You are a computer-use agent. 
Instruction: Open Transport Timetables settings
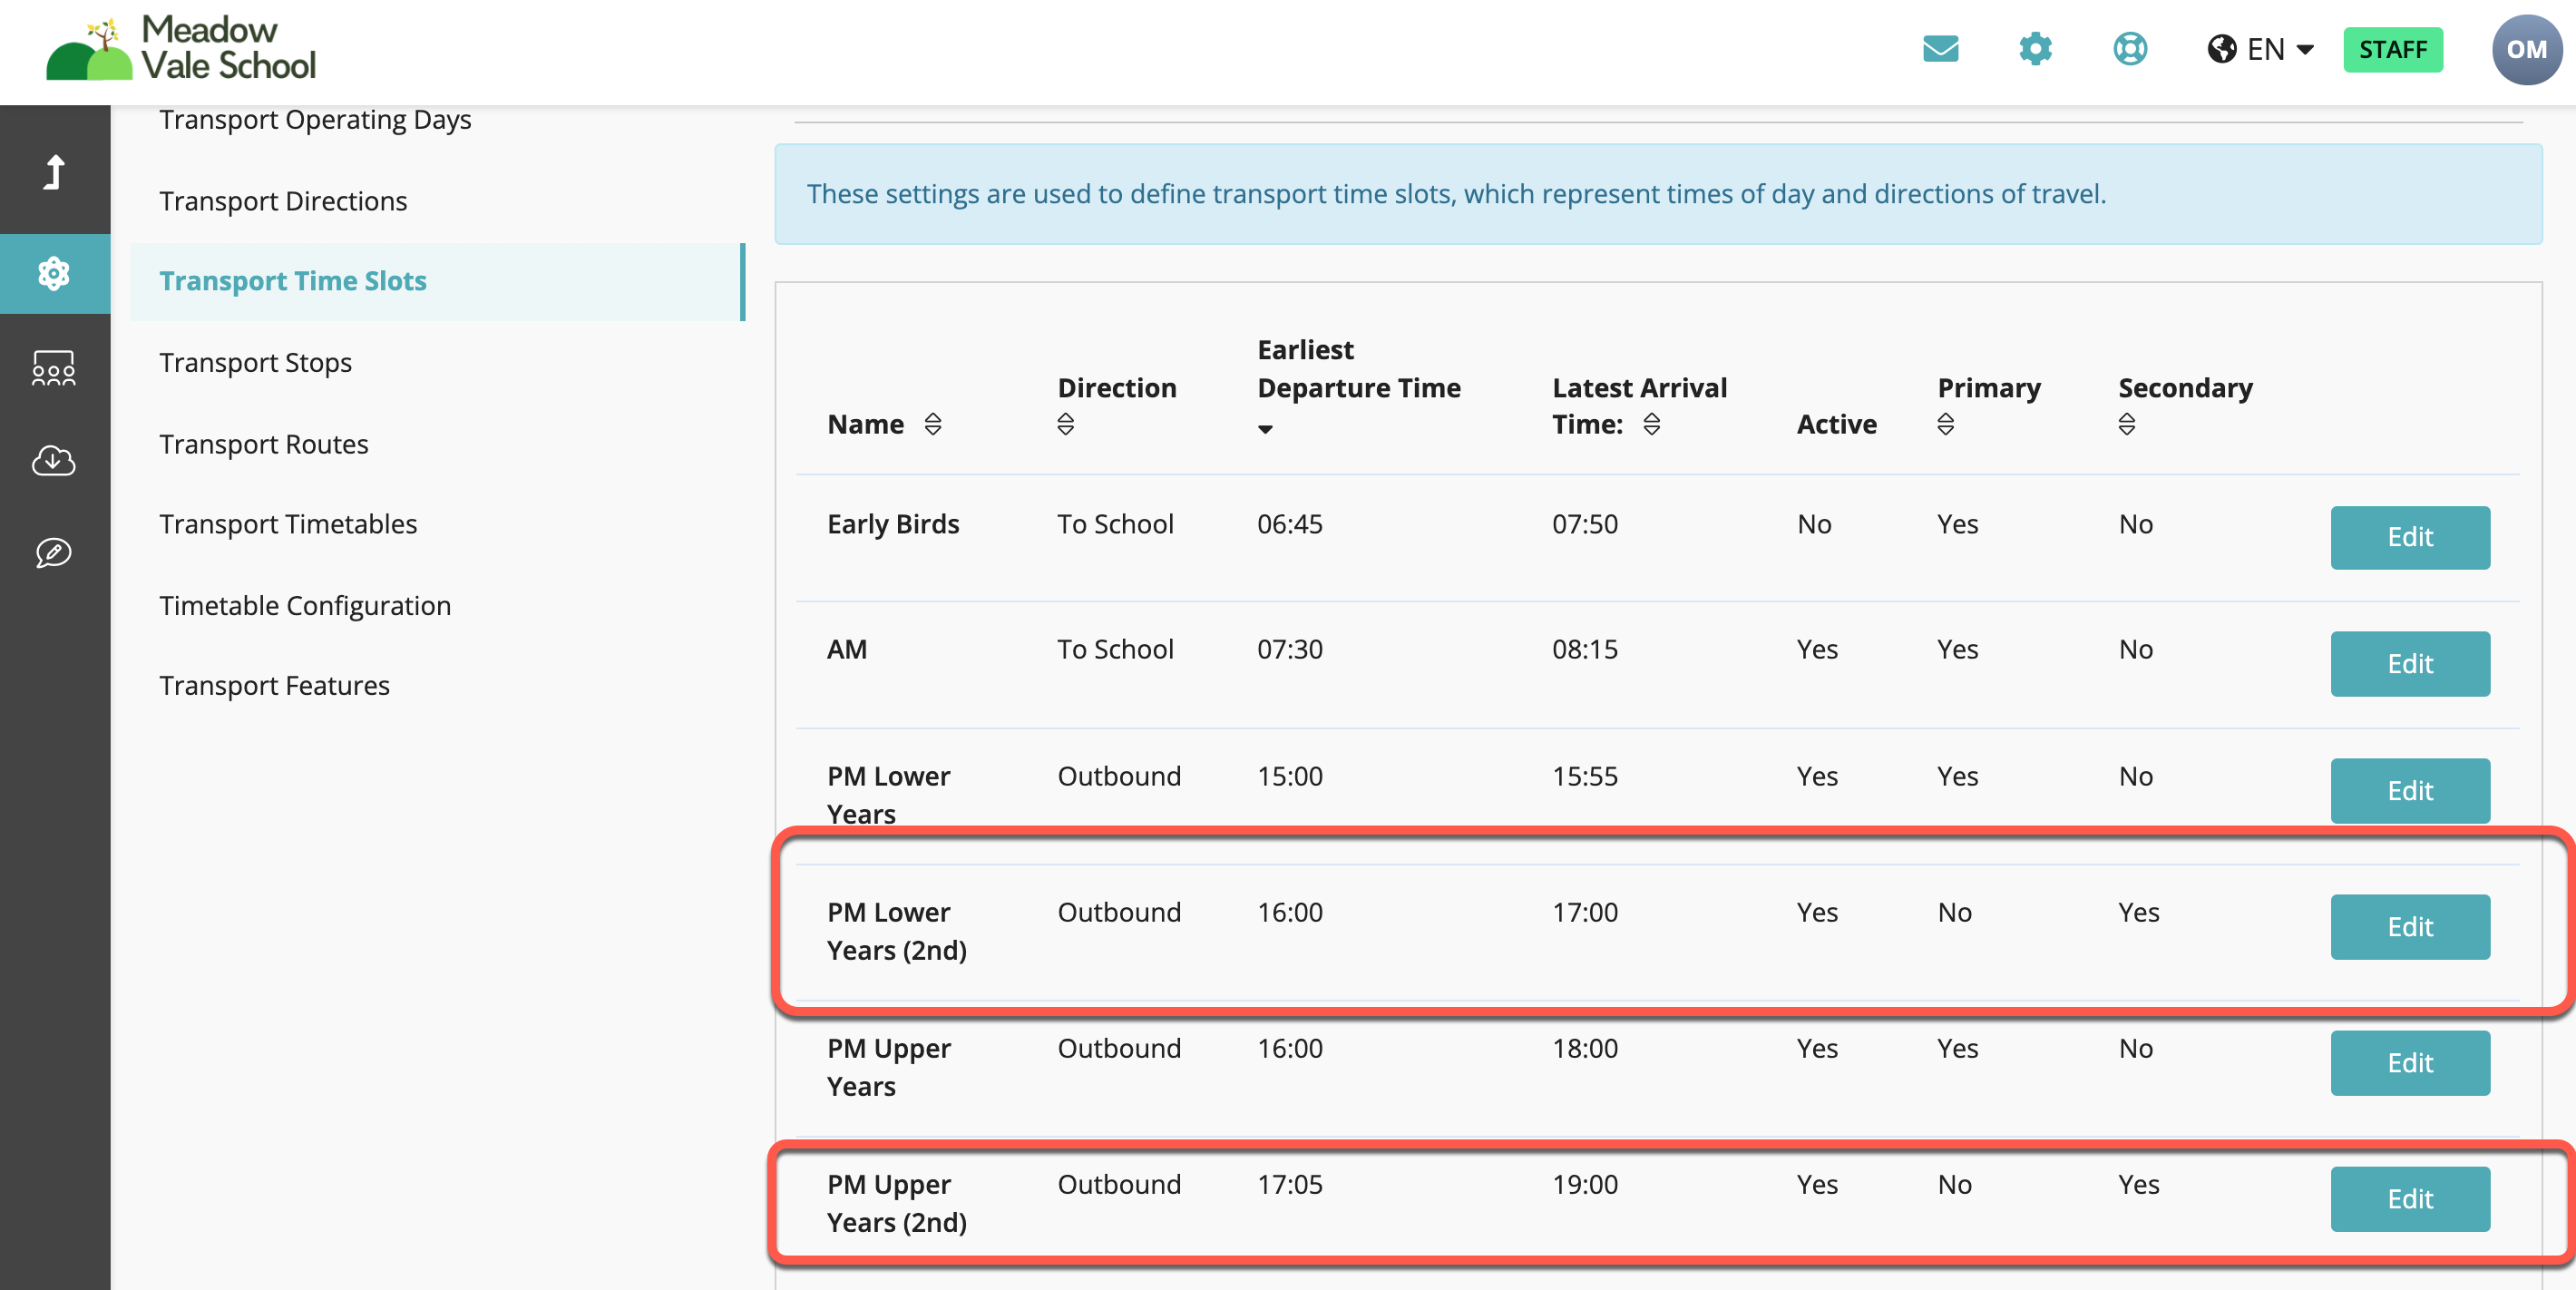pos(288,524)
